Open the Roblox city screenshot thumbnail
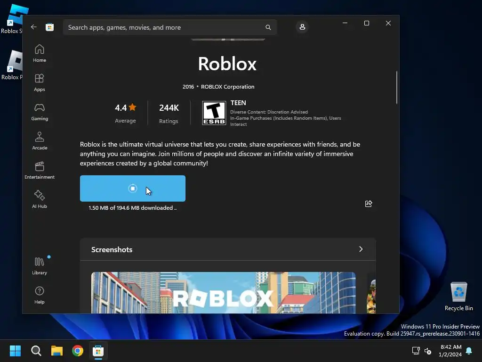 [224, 292]
